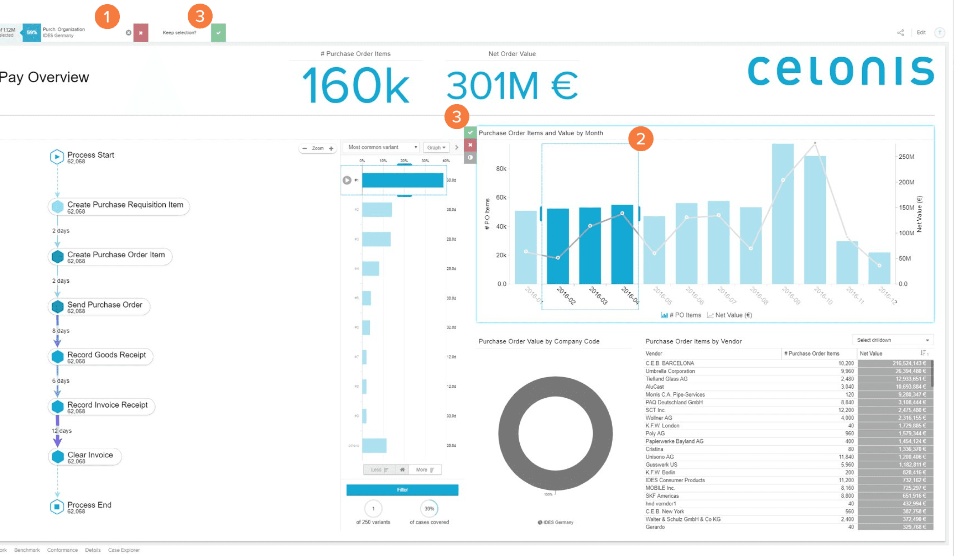Image resolution: width=954 pixels, height=556 pixels.
Task: Open the Case Explorer tab
Action: tap(124, 550)
